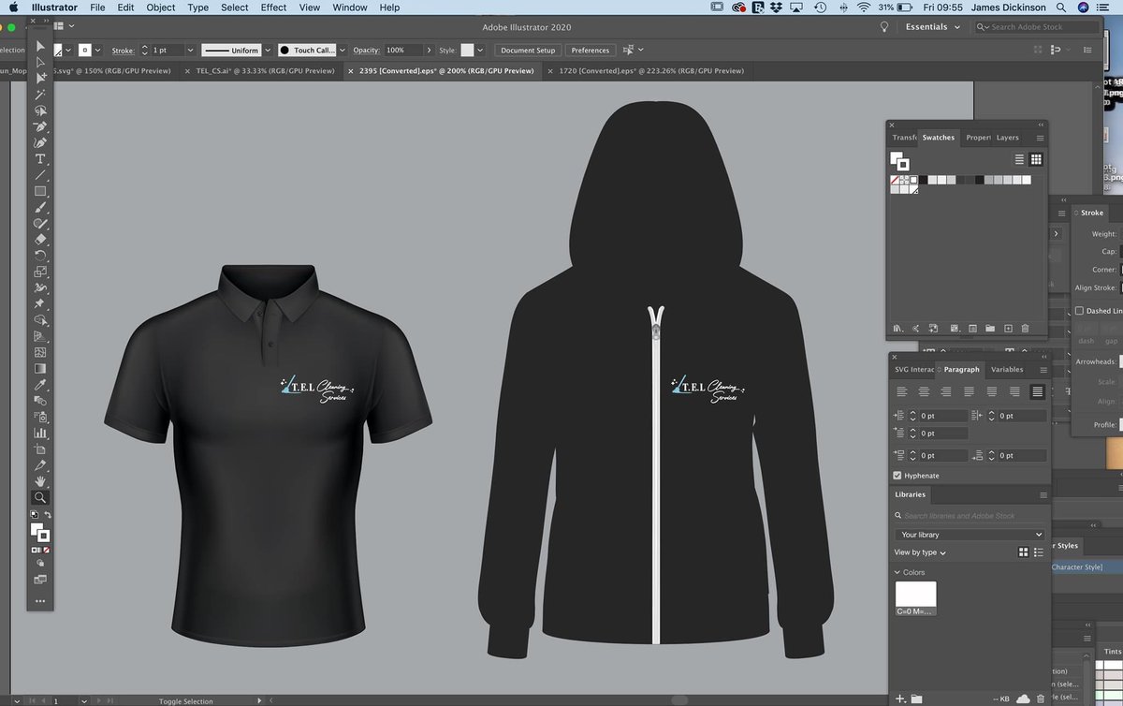The width and height of the screenshot is (1123, 706).
Task: Select the Rectangle tool
Action: pos(40,191)
